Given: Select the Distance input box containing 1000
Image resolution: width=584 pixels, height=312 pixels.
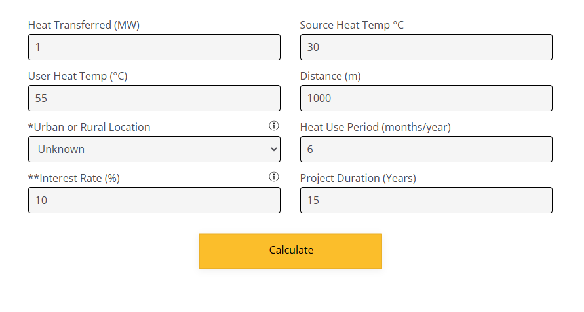Looking at the screenshot, I should (426, 98).
